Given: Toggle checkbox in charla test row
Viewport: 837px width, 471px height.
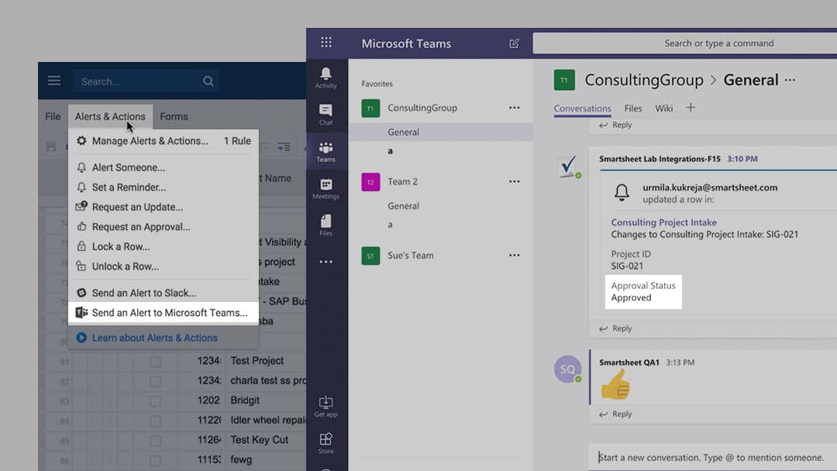Looking at the screenshot, I should [155, 381].
